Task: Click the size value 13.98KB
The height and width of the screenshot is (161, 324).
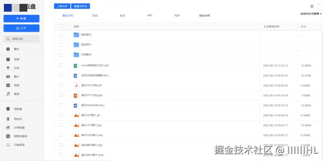Action: coord(306,66)
